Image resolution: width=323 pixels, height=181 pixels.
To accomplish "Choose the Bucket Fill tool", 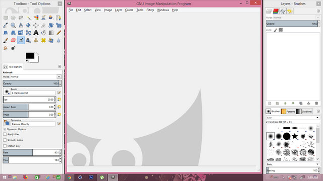I will (43, 33).
